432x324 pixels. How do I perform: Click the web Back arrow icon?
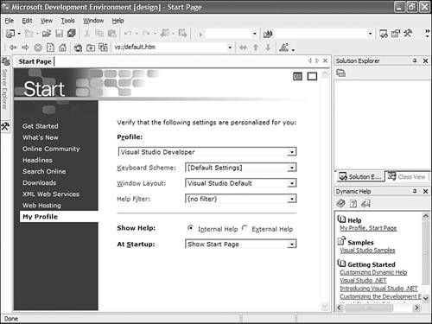click(x=12, y=48)
